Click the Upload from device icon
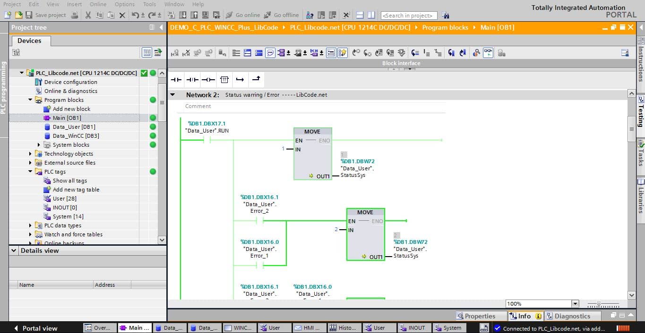The height and width of the screenshot is (333, 645). pos(194,15)
